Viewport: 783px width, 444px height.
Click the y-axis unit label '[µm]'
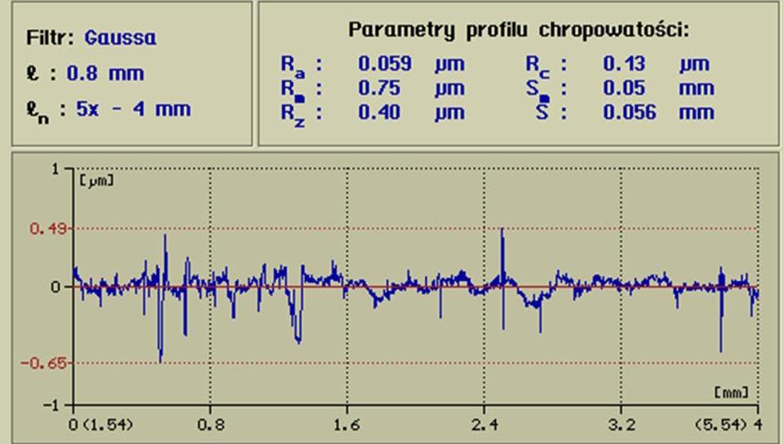point(96,180)
